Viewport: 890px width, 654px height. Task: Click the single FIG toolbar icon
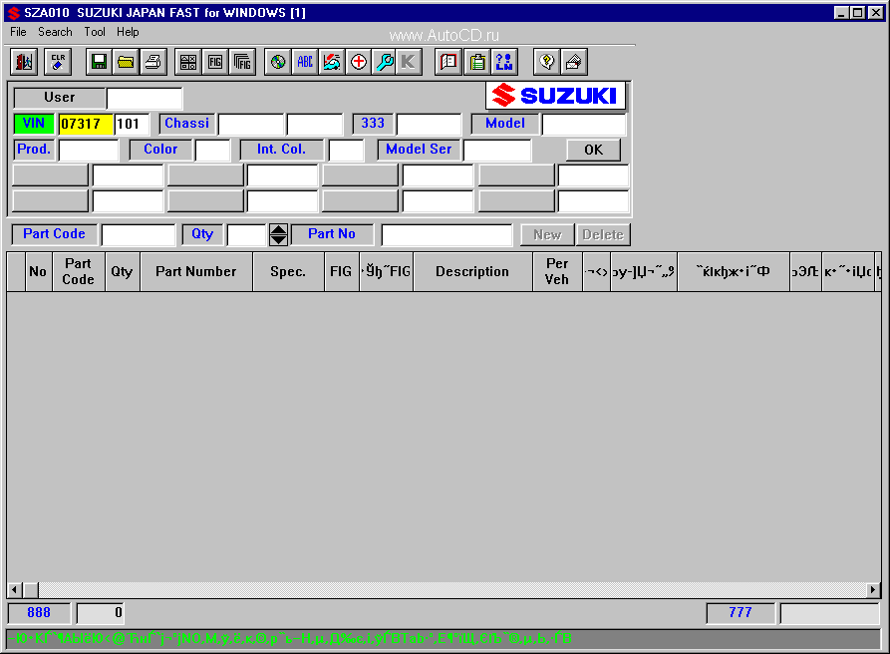point(215,62)
